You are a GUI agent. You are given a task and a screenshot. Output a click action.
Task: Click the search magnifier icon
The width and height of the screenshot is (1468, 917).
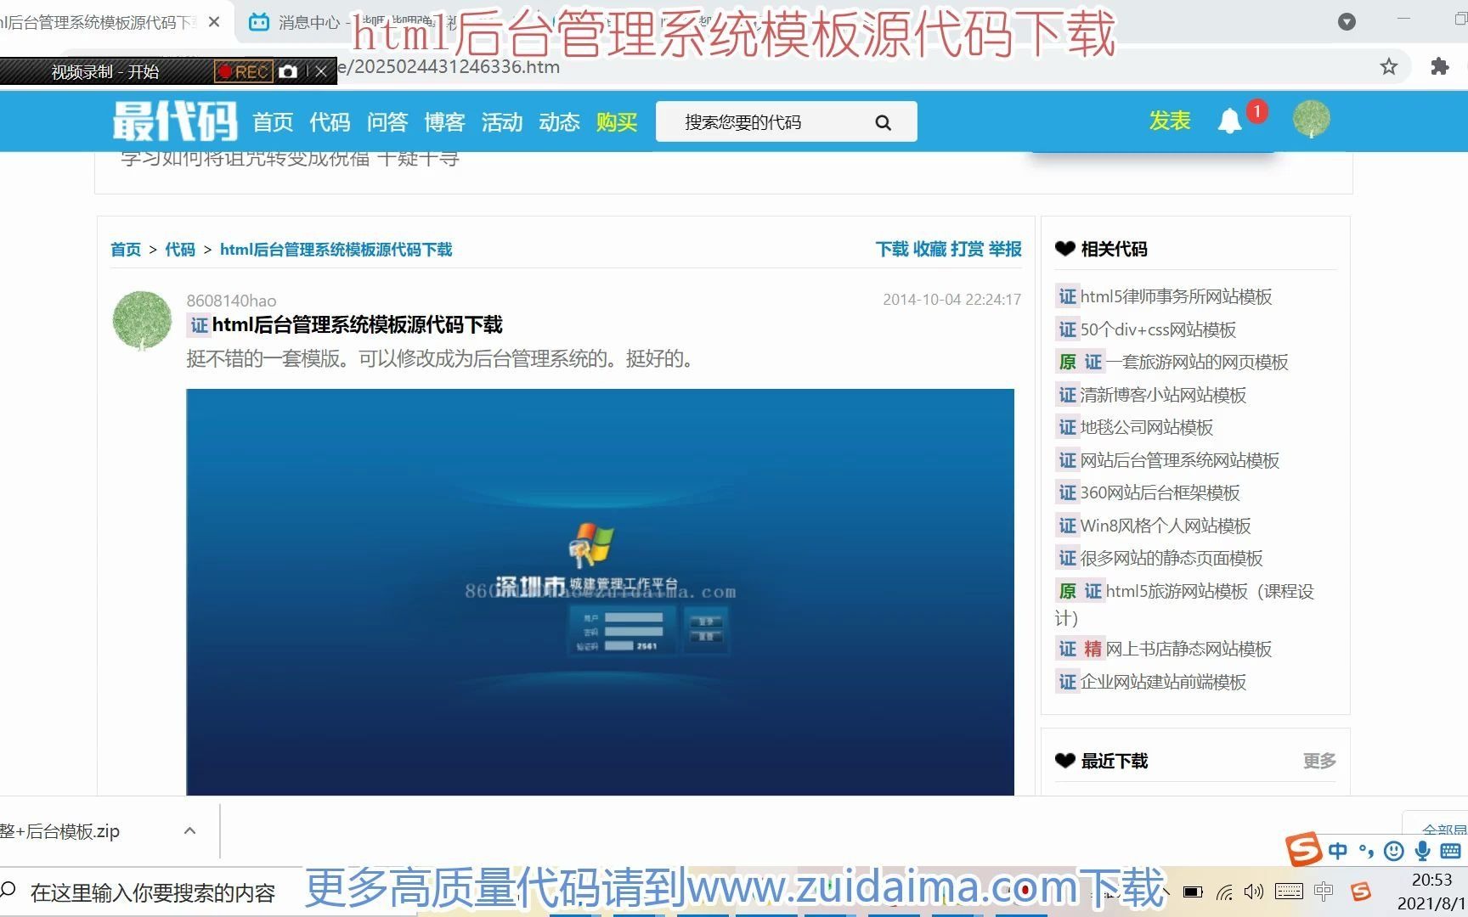click(x=884, y=122)
